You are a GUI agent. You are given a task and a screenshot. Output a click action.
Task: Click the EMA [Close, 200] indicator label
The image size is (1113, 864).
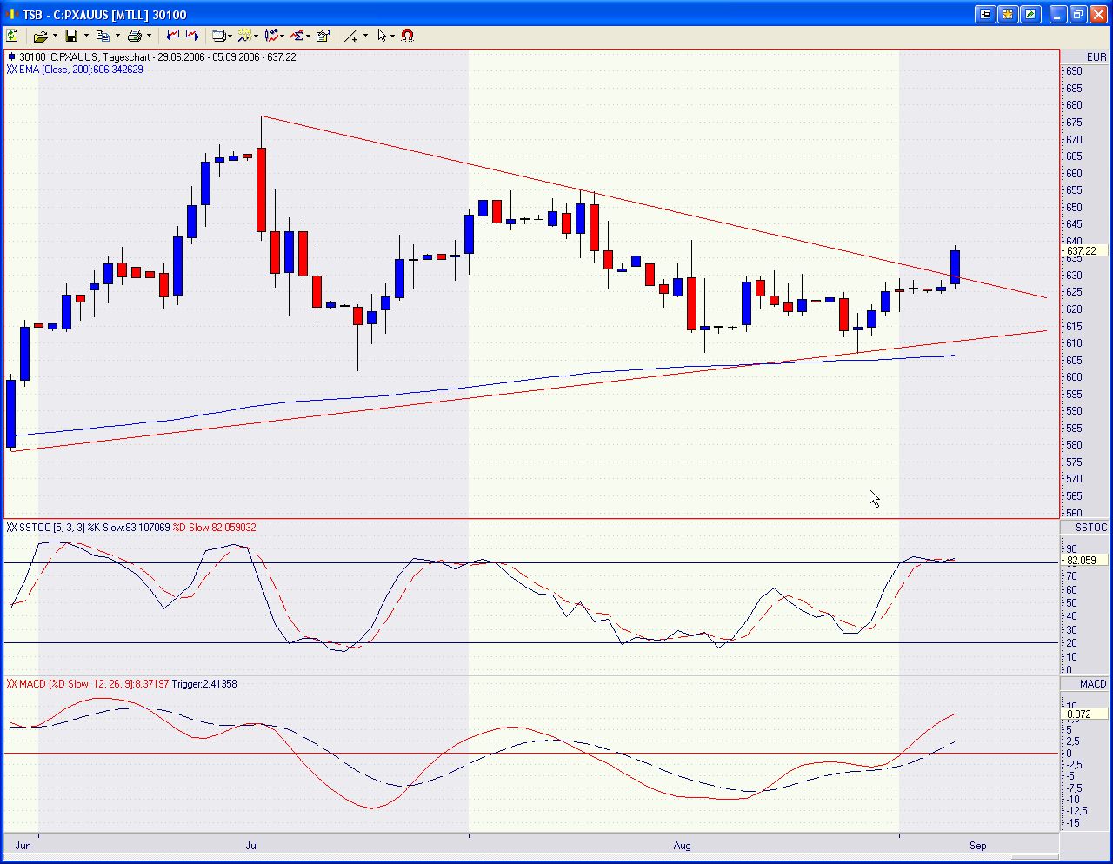coord(75,70)
